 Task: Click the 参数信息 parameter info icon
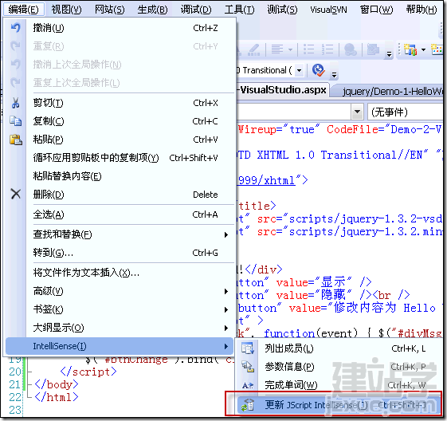click(248, 367)
